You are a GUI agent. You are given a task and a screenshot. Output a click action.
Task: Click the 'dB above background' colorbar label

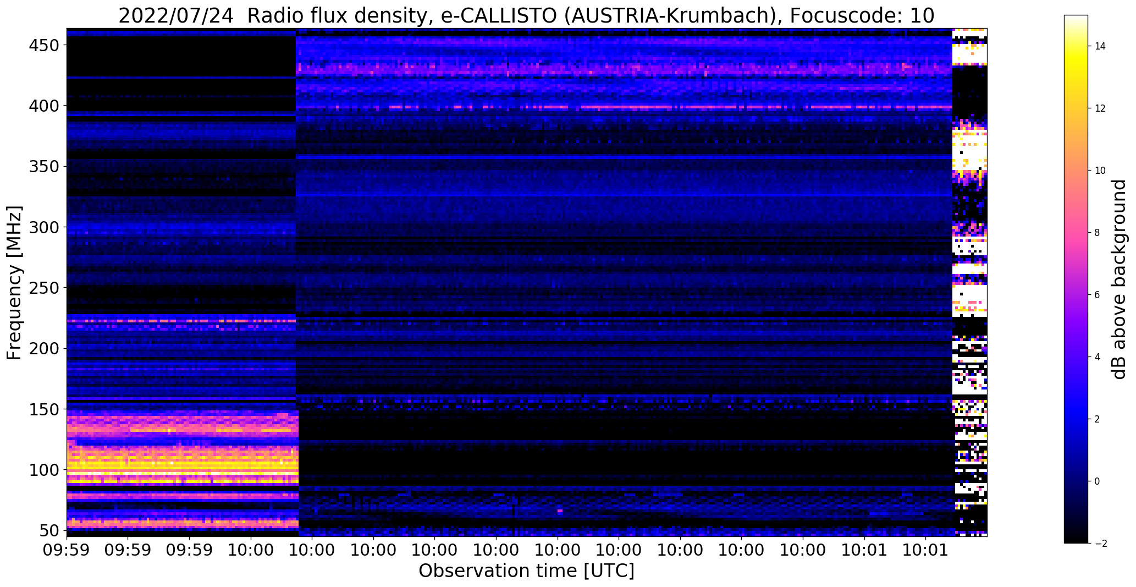(x=1119, y=279)
